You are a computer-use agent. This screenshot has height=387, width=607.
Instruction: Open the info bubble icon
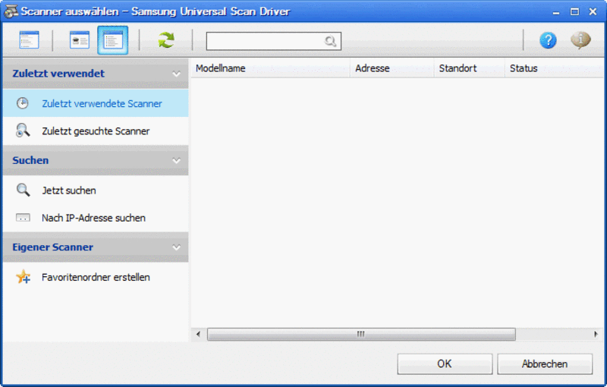(580, 40)
